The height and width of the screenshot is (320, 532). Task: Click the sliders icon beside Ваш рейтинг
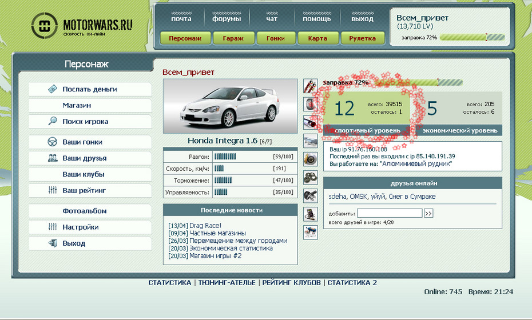pyautogui.click(x=53, y=190)
